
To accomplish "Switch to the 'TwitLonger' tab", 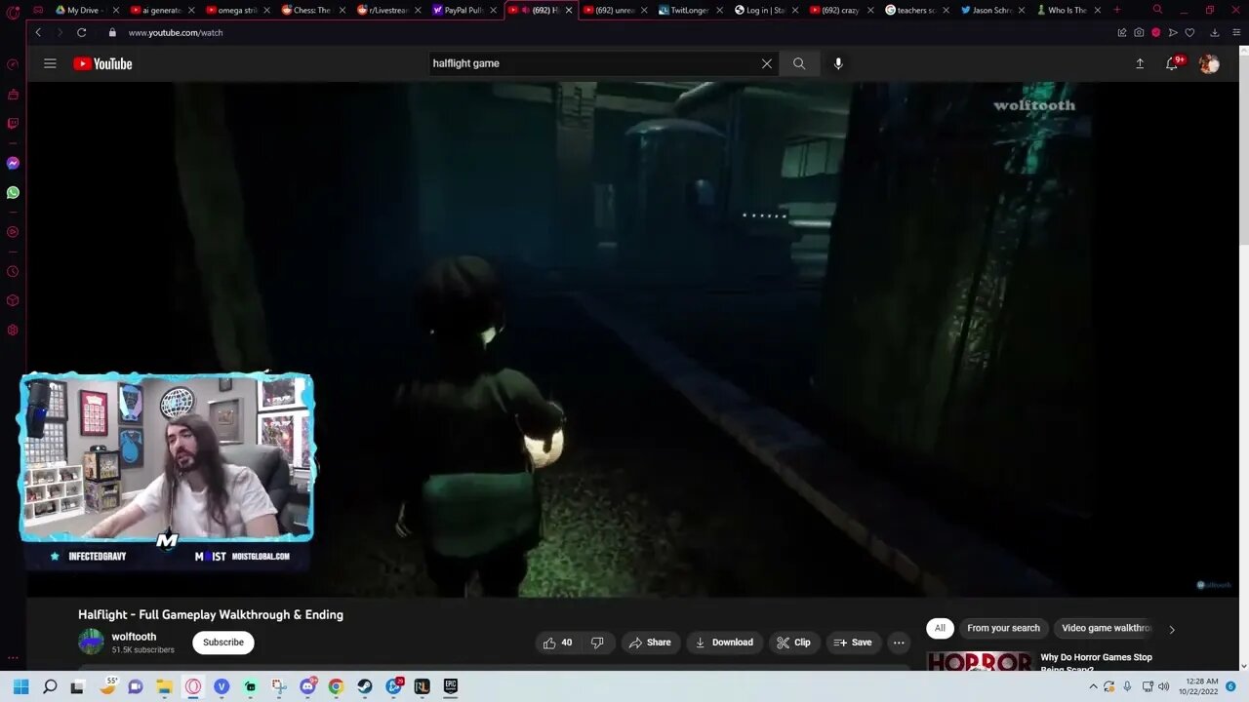I will tap(690, 10).
